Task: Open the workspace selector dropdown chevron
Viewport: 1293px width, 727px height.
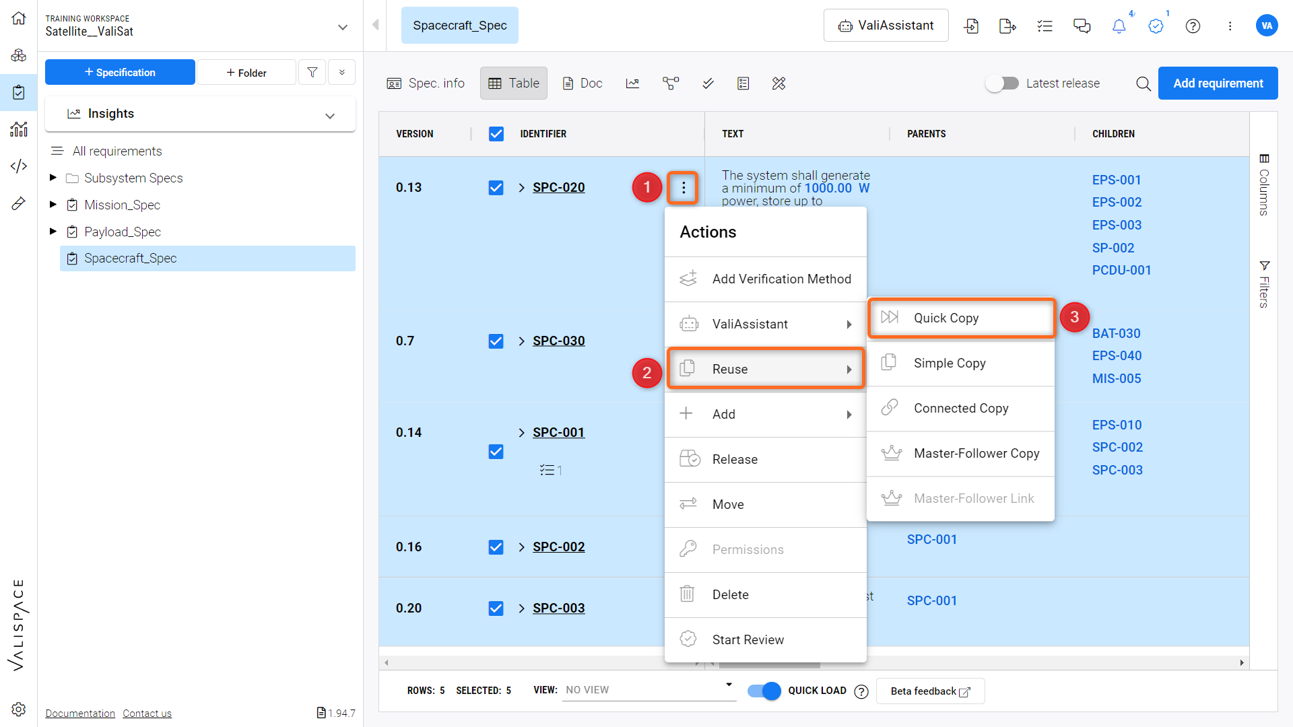Action: (343, 27)
